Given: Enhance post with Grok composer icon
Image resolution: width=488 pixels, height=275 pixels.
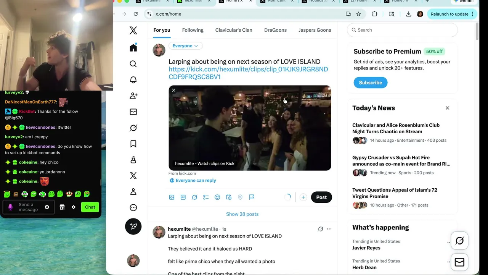Looking at the screenshot, I should click(x=194, y=197).
